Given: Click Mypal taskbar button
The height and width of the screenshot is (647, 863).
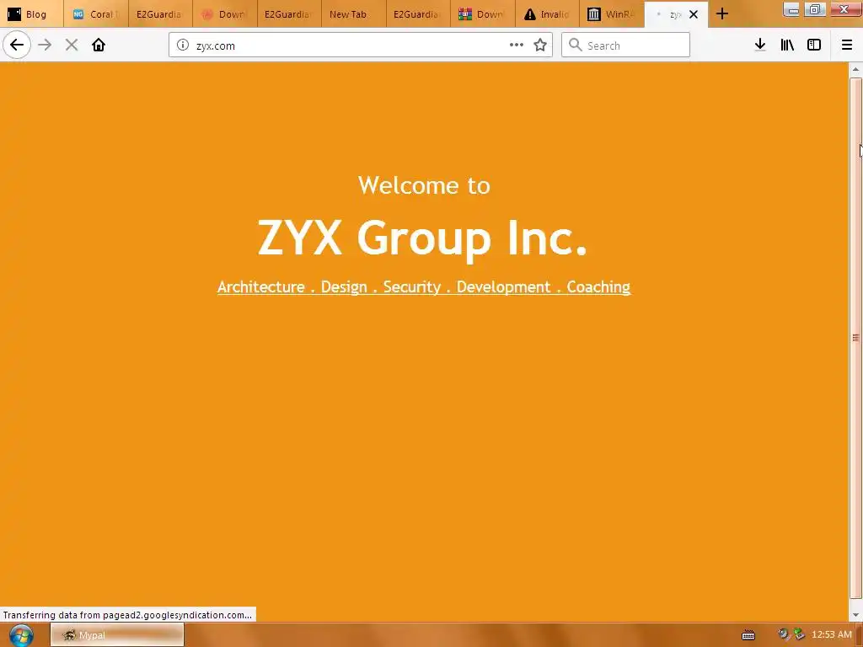Looking at the screenshot, I should 117,635.
